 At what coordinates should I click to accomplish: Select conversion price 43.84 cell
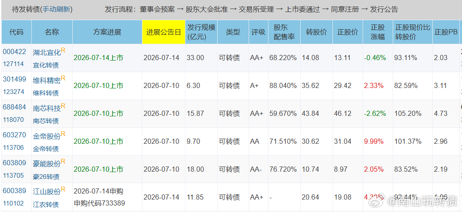310,114
